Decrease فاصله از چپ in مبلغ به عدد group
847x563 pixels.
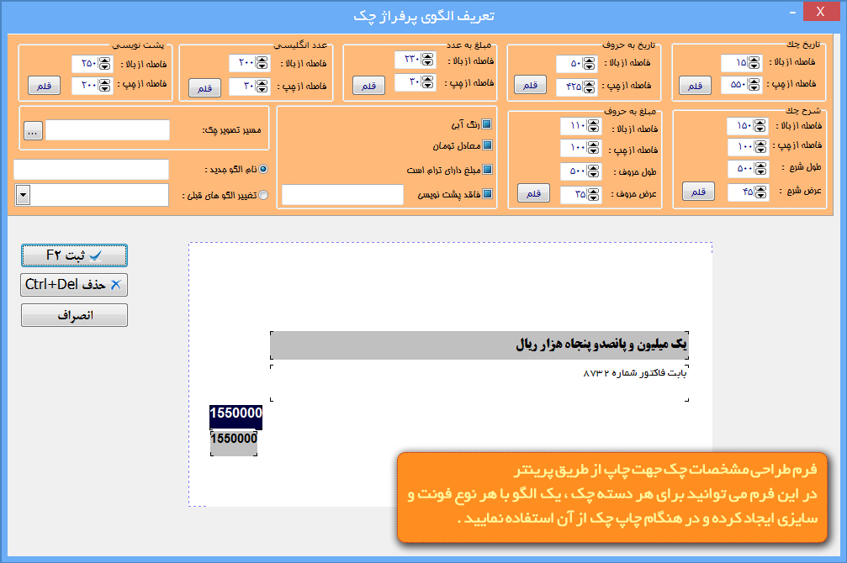[x=427, y=85]
